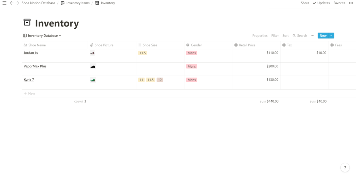
Task: Click the Inventory page archive icon
Action: coord(27,23)
